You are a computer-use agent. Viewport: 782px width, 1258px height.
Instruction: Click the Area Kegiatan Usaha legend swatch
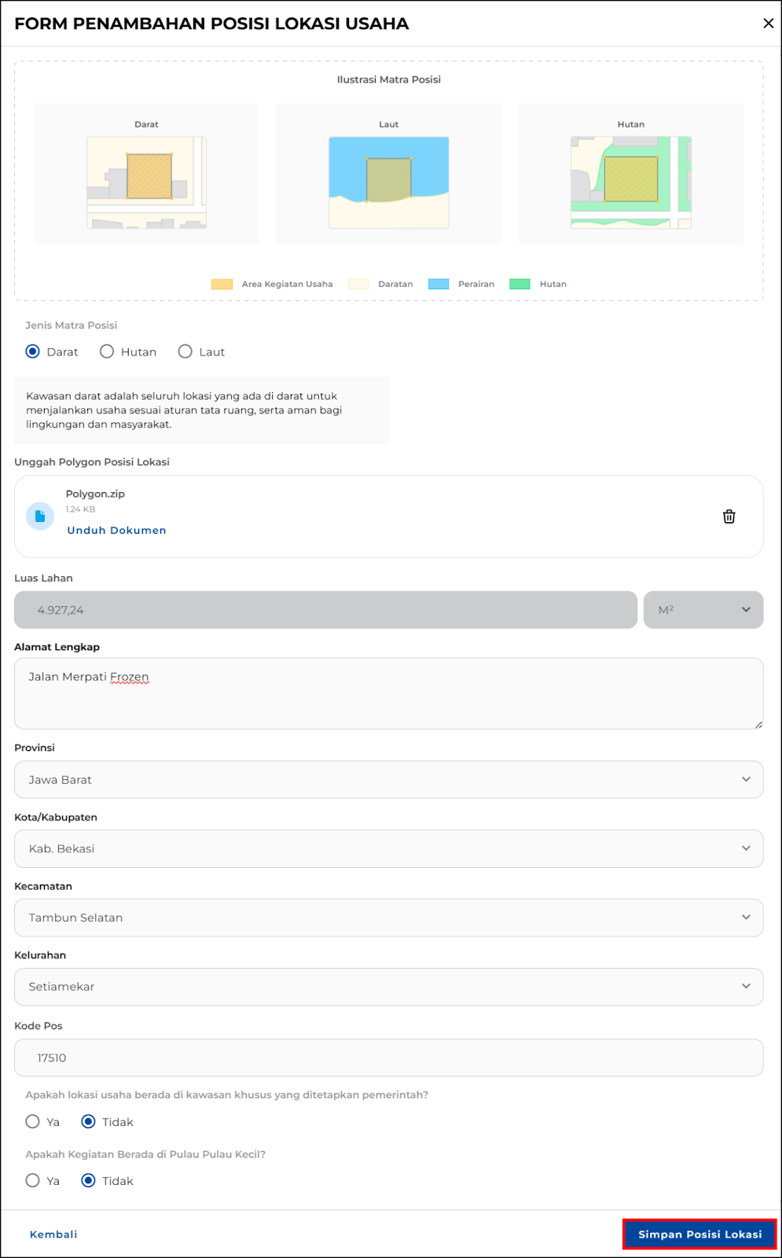pyautogui.click(x=222, y=284)
